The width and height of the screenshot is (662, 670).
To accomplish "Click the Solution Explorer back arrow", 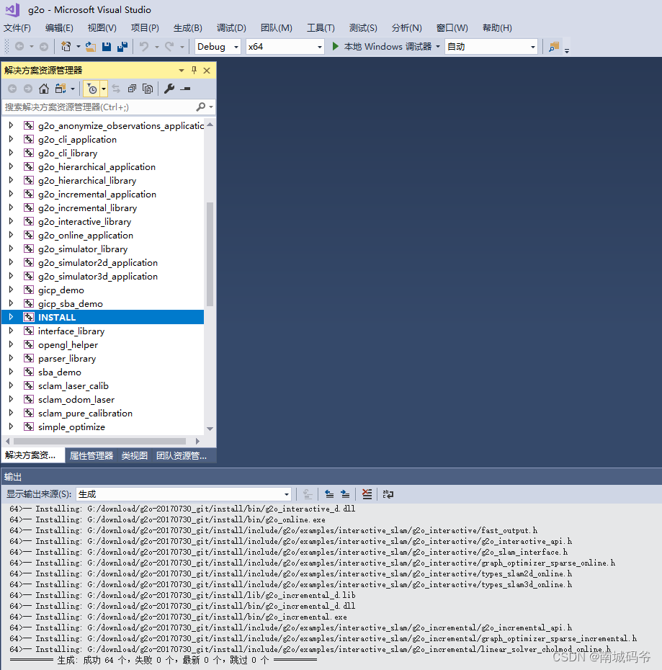I will coord(12,89).
